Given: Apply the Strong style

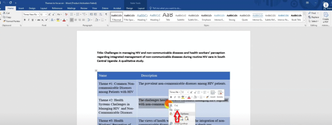Looking at the screenshot, I should (x=232, y=17).
